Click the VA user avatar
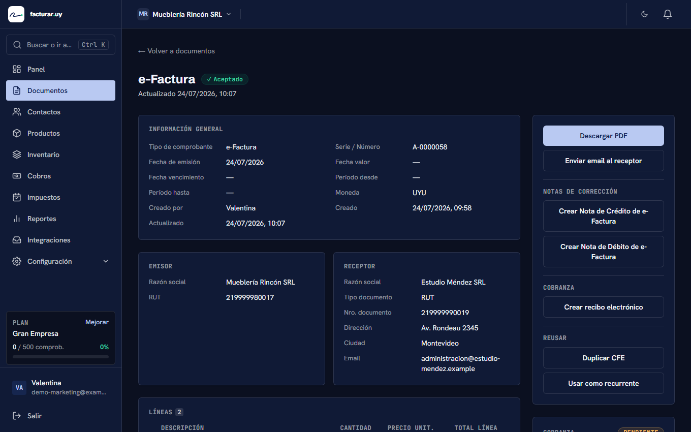 click(x=19, y=388)
